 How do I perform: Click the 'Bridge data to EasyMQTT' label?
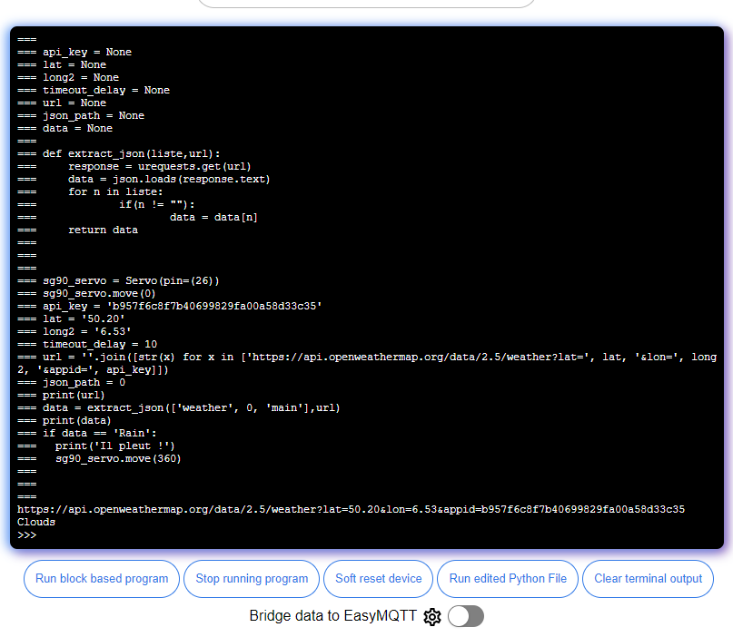(333, 617)
